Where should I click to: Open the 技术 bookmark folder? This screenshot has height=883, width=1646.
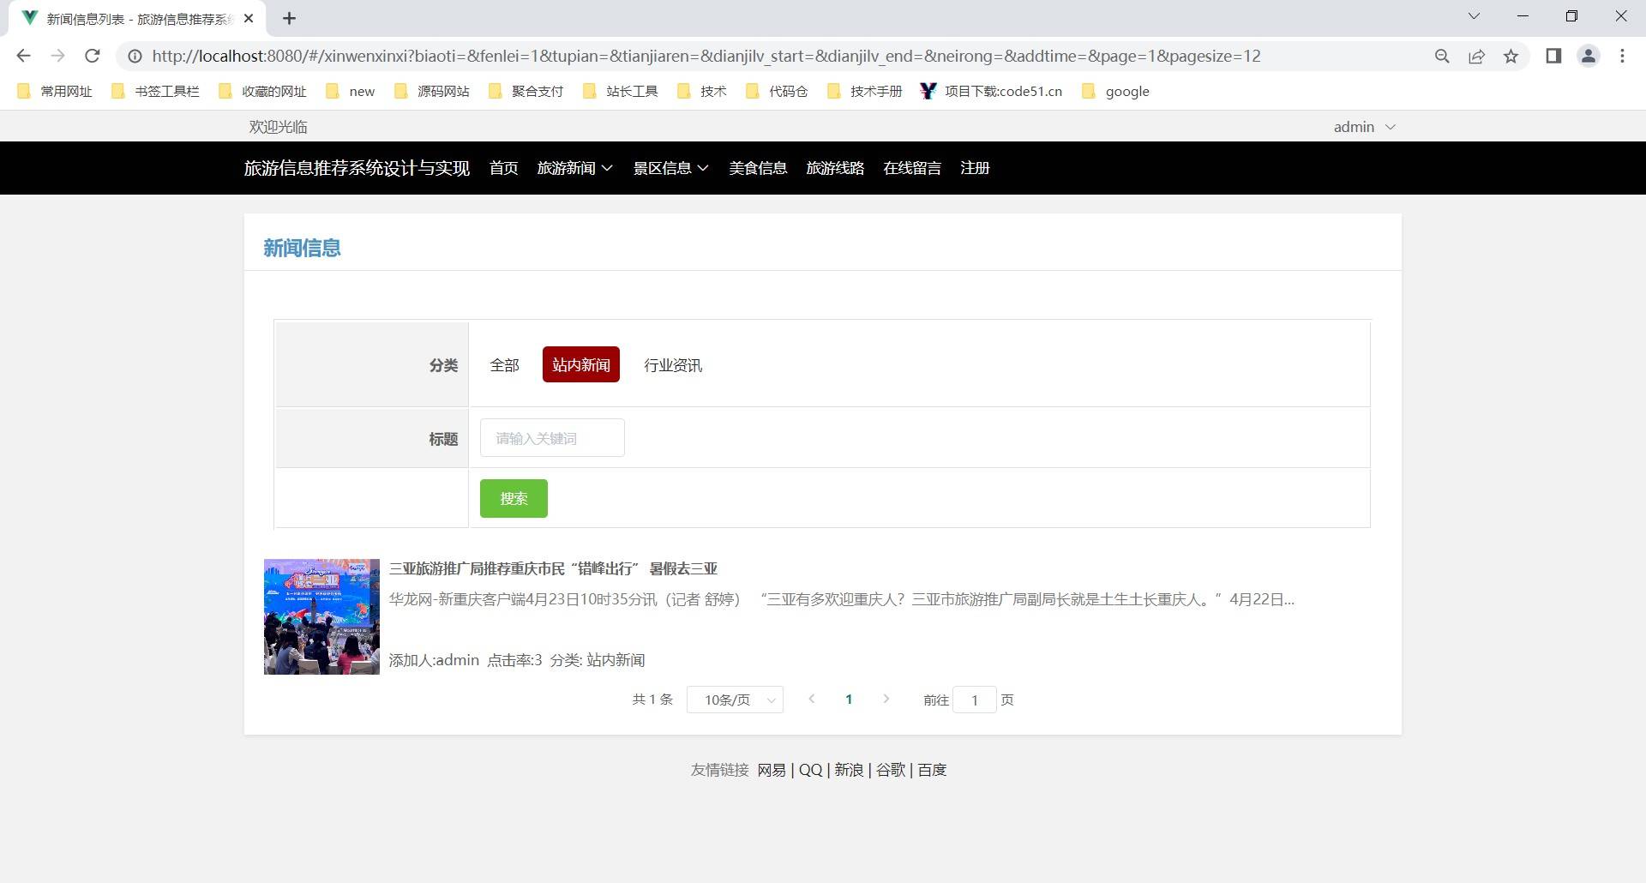point(702,91)
